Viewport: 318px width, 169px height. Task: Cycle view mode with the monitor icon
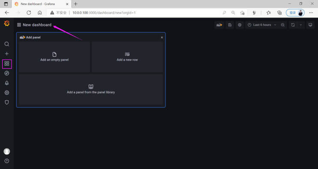[310, 25]
